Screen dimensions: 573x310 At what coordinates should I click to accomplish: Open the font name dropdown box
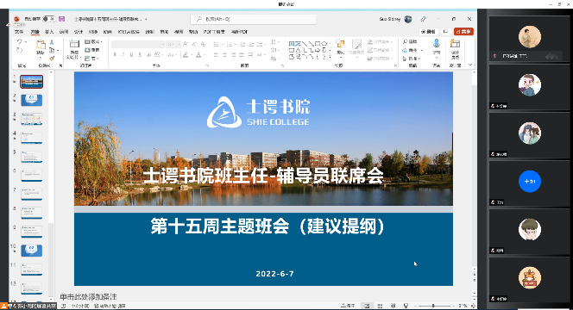137,45
